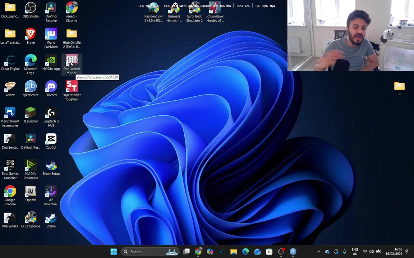Viewport: 414px width, 258px height.
Task: Select the Google Chrome desktop shortcut
Action: 10,196
